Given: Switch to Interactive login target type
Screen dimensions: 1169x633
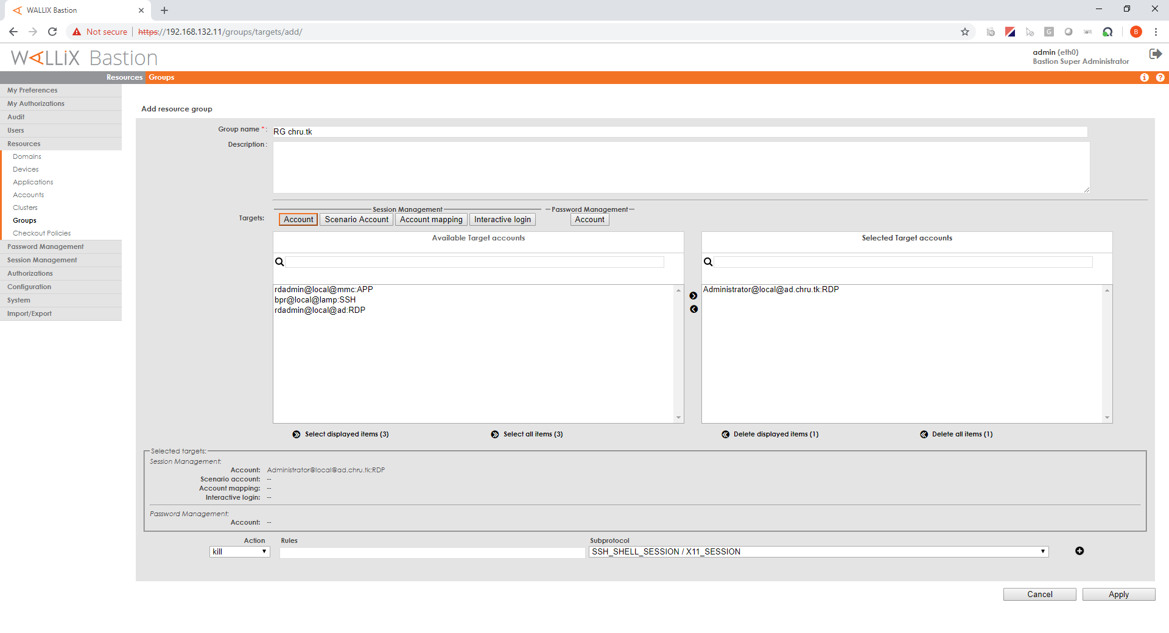Looking at the screenshot, I should tap(502, 220).
